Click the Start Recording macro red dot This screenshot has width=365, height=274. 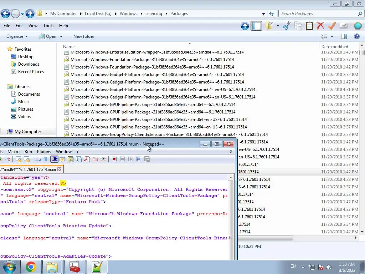pos(114,159)
